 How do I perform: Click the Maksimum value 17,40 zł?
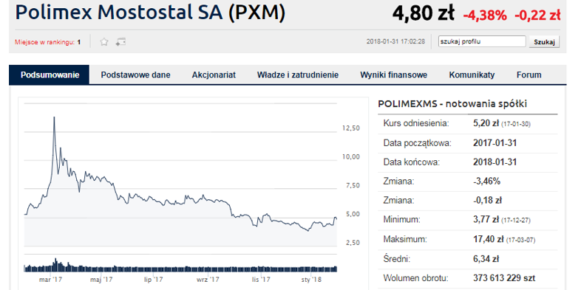coord(486,239)
